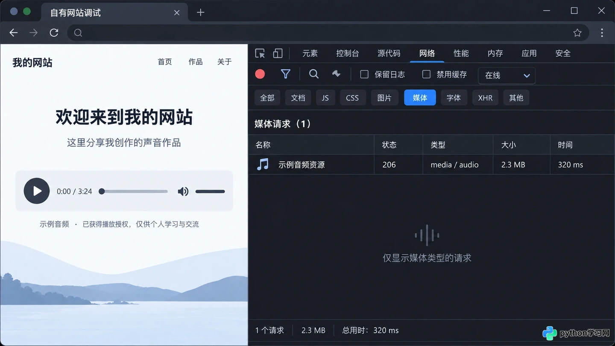Play the audio with the play button
This screenshot has height=346, width=615.
(x=37, y=191)
